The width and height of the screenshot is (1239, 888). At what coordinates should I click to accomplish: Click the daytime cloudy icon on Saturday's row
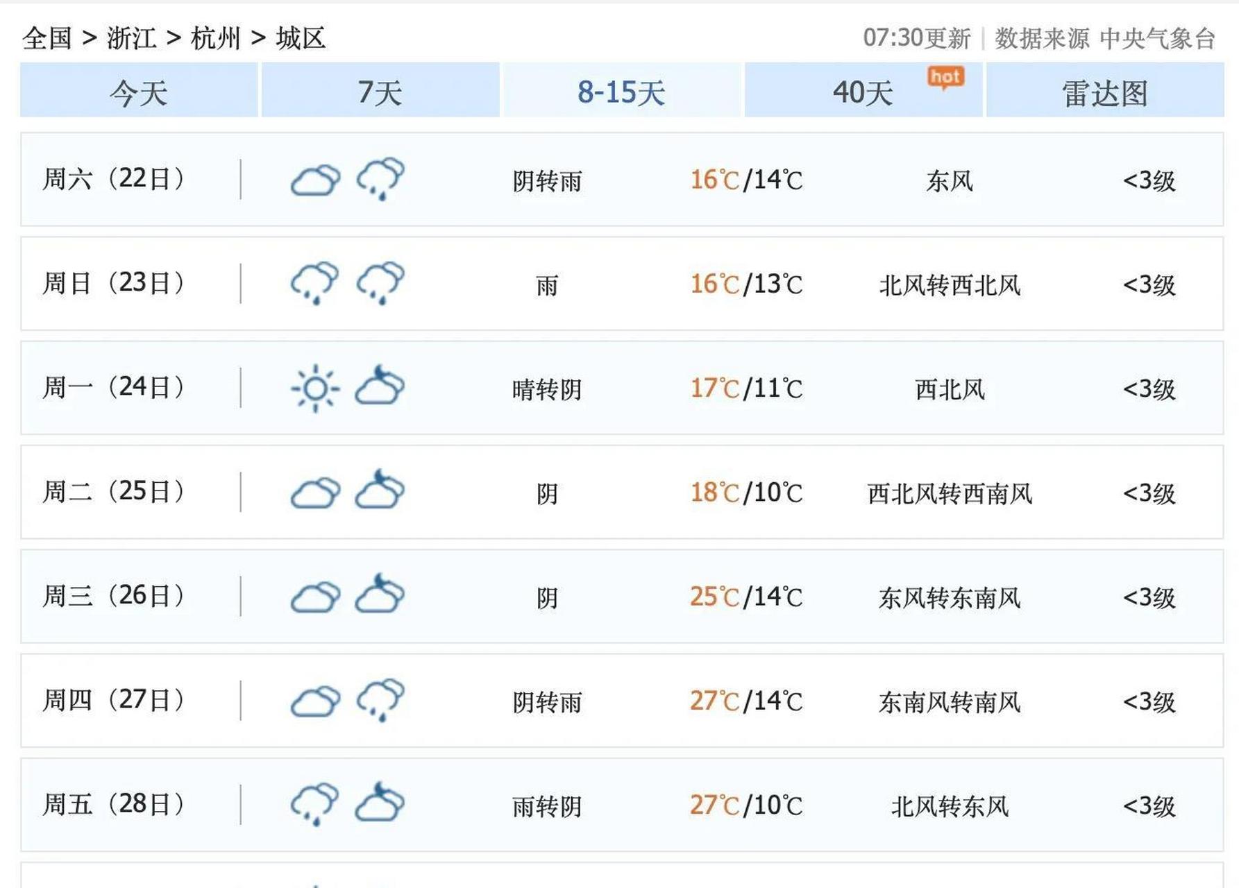click(x=317, y=180)
